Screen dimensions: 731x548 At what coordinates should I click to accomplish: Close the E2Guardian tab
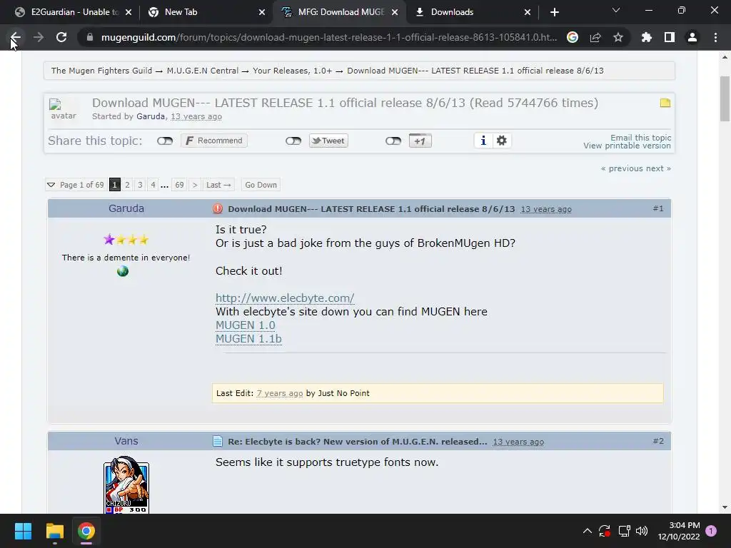128,12
